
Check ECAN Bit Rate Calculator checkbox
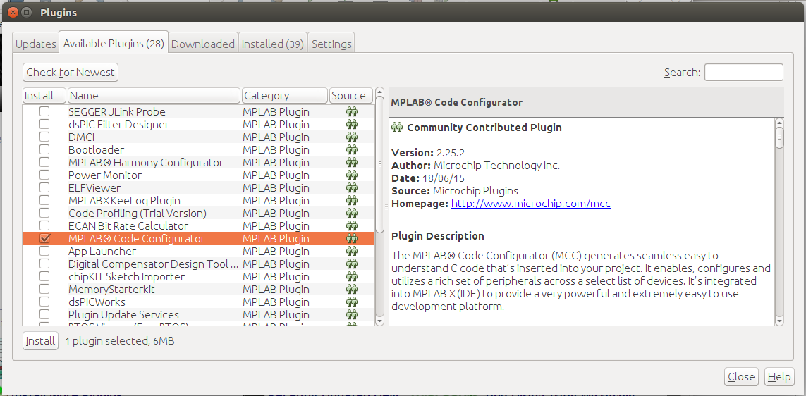tap(44, 225)
